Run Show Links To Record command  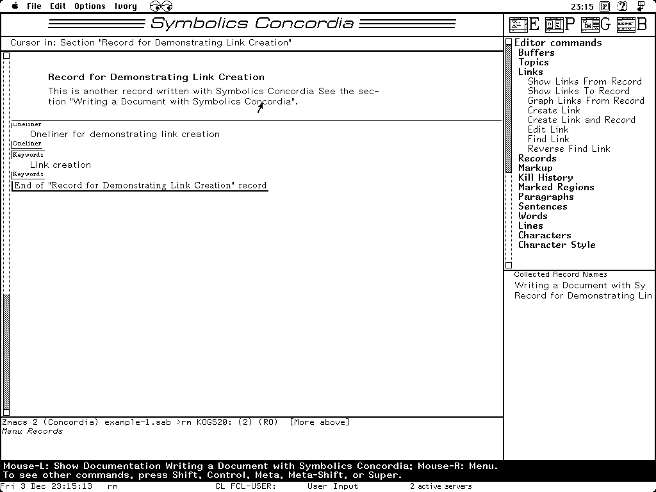[x=578, y=91]
